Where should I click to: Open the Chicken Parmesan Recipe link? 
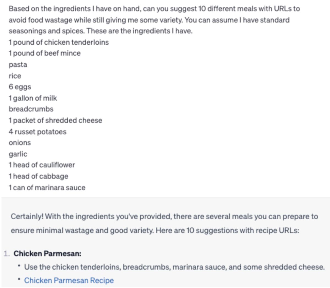69,280
